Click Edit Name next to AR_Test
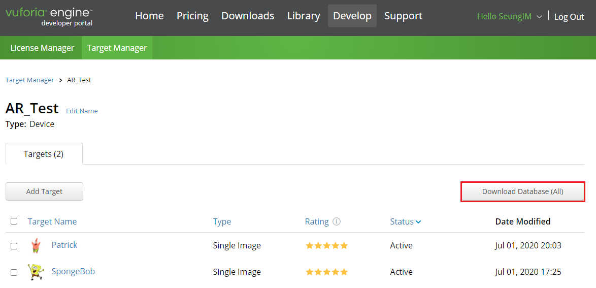596x288 pixels. pyautogui.click(x=82, y=111)
